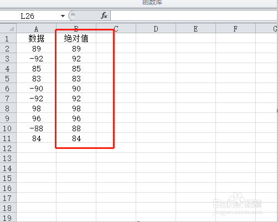Viewport: 278px width, 222px height.
Task: Select row 2 header
Action: point(8,48)
